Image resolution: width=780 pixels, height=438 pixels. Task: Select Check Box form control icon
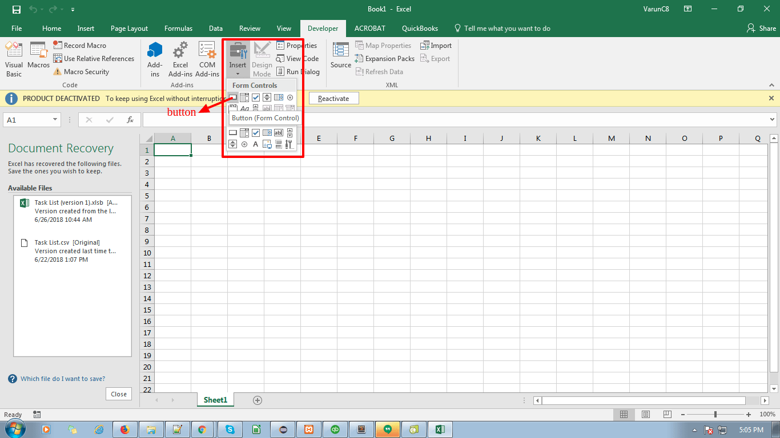(256, 98)
